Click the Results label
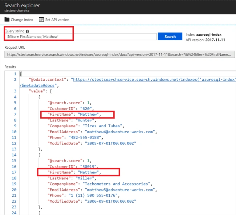 pyautogui.click(x=10, y=67)
